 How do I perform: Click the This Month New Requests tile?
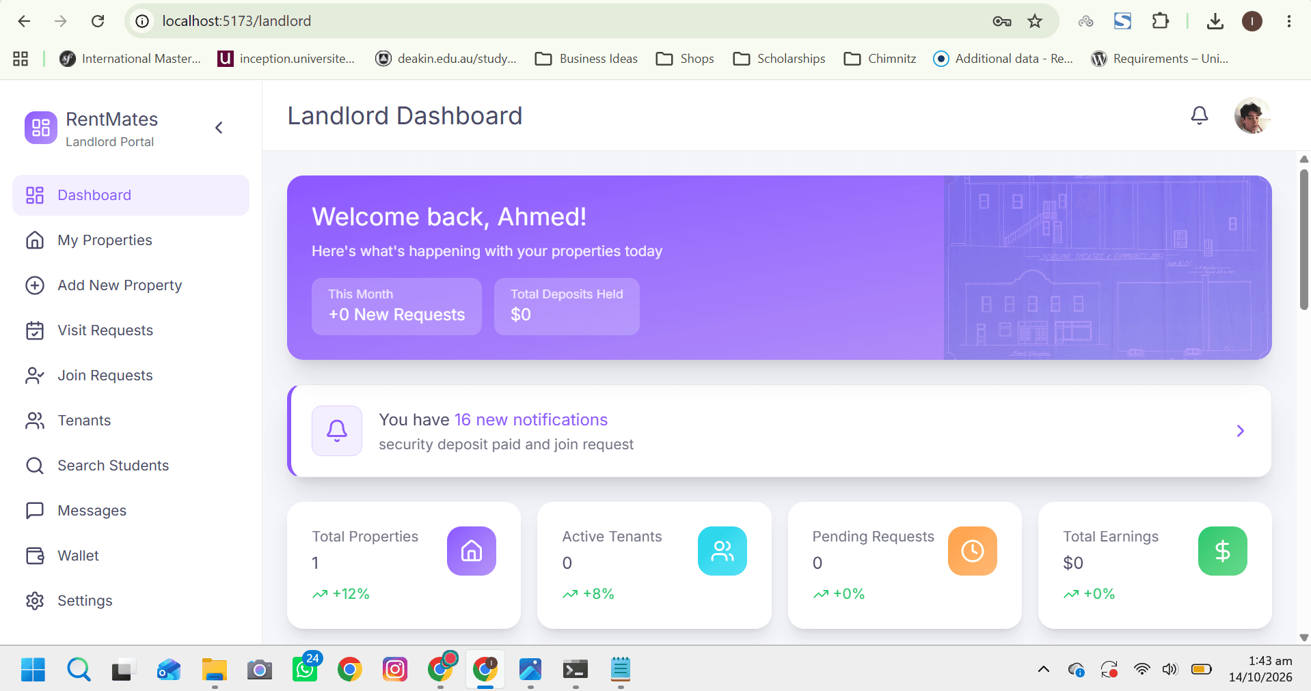pyautogui.click(x=396, y=307)
